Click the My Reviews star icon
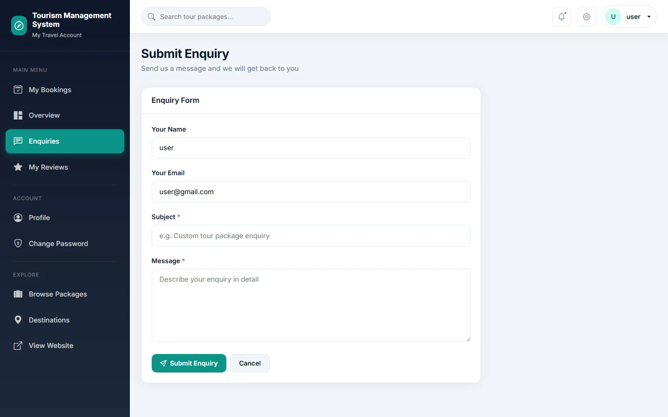Screen dimensions: 668x417 click(x=18, y=167)
